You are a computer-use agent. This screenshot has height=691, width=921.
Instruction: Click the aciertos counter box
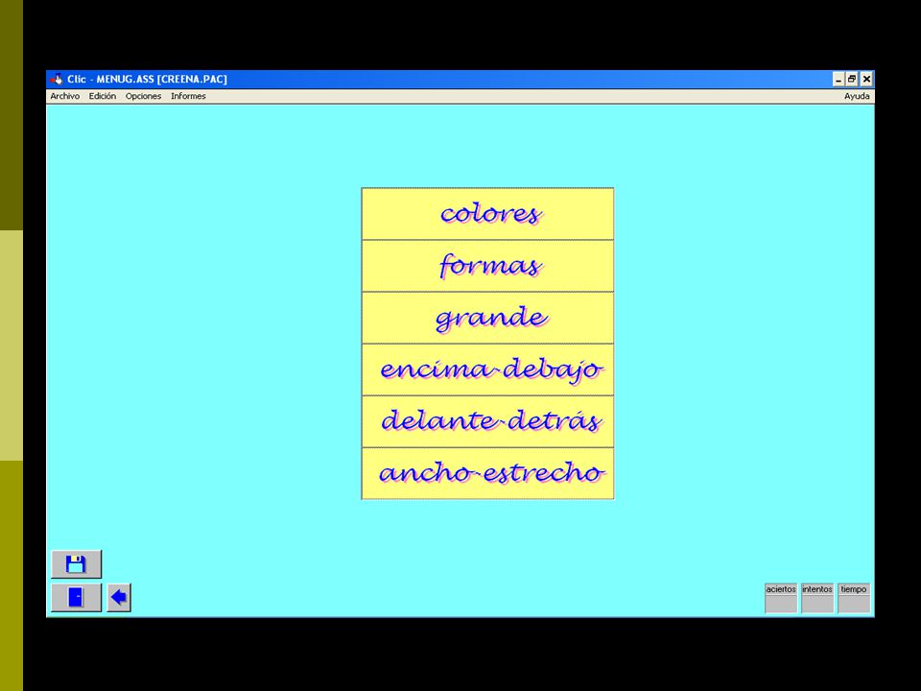(781, 598)
